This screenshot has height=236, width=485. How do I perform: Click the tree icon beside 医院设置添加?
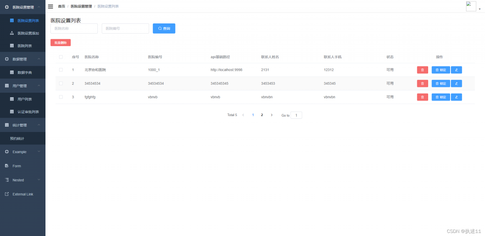(x=12, y=33)
